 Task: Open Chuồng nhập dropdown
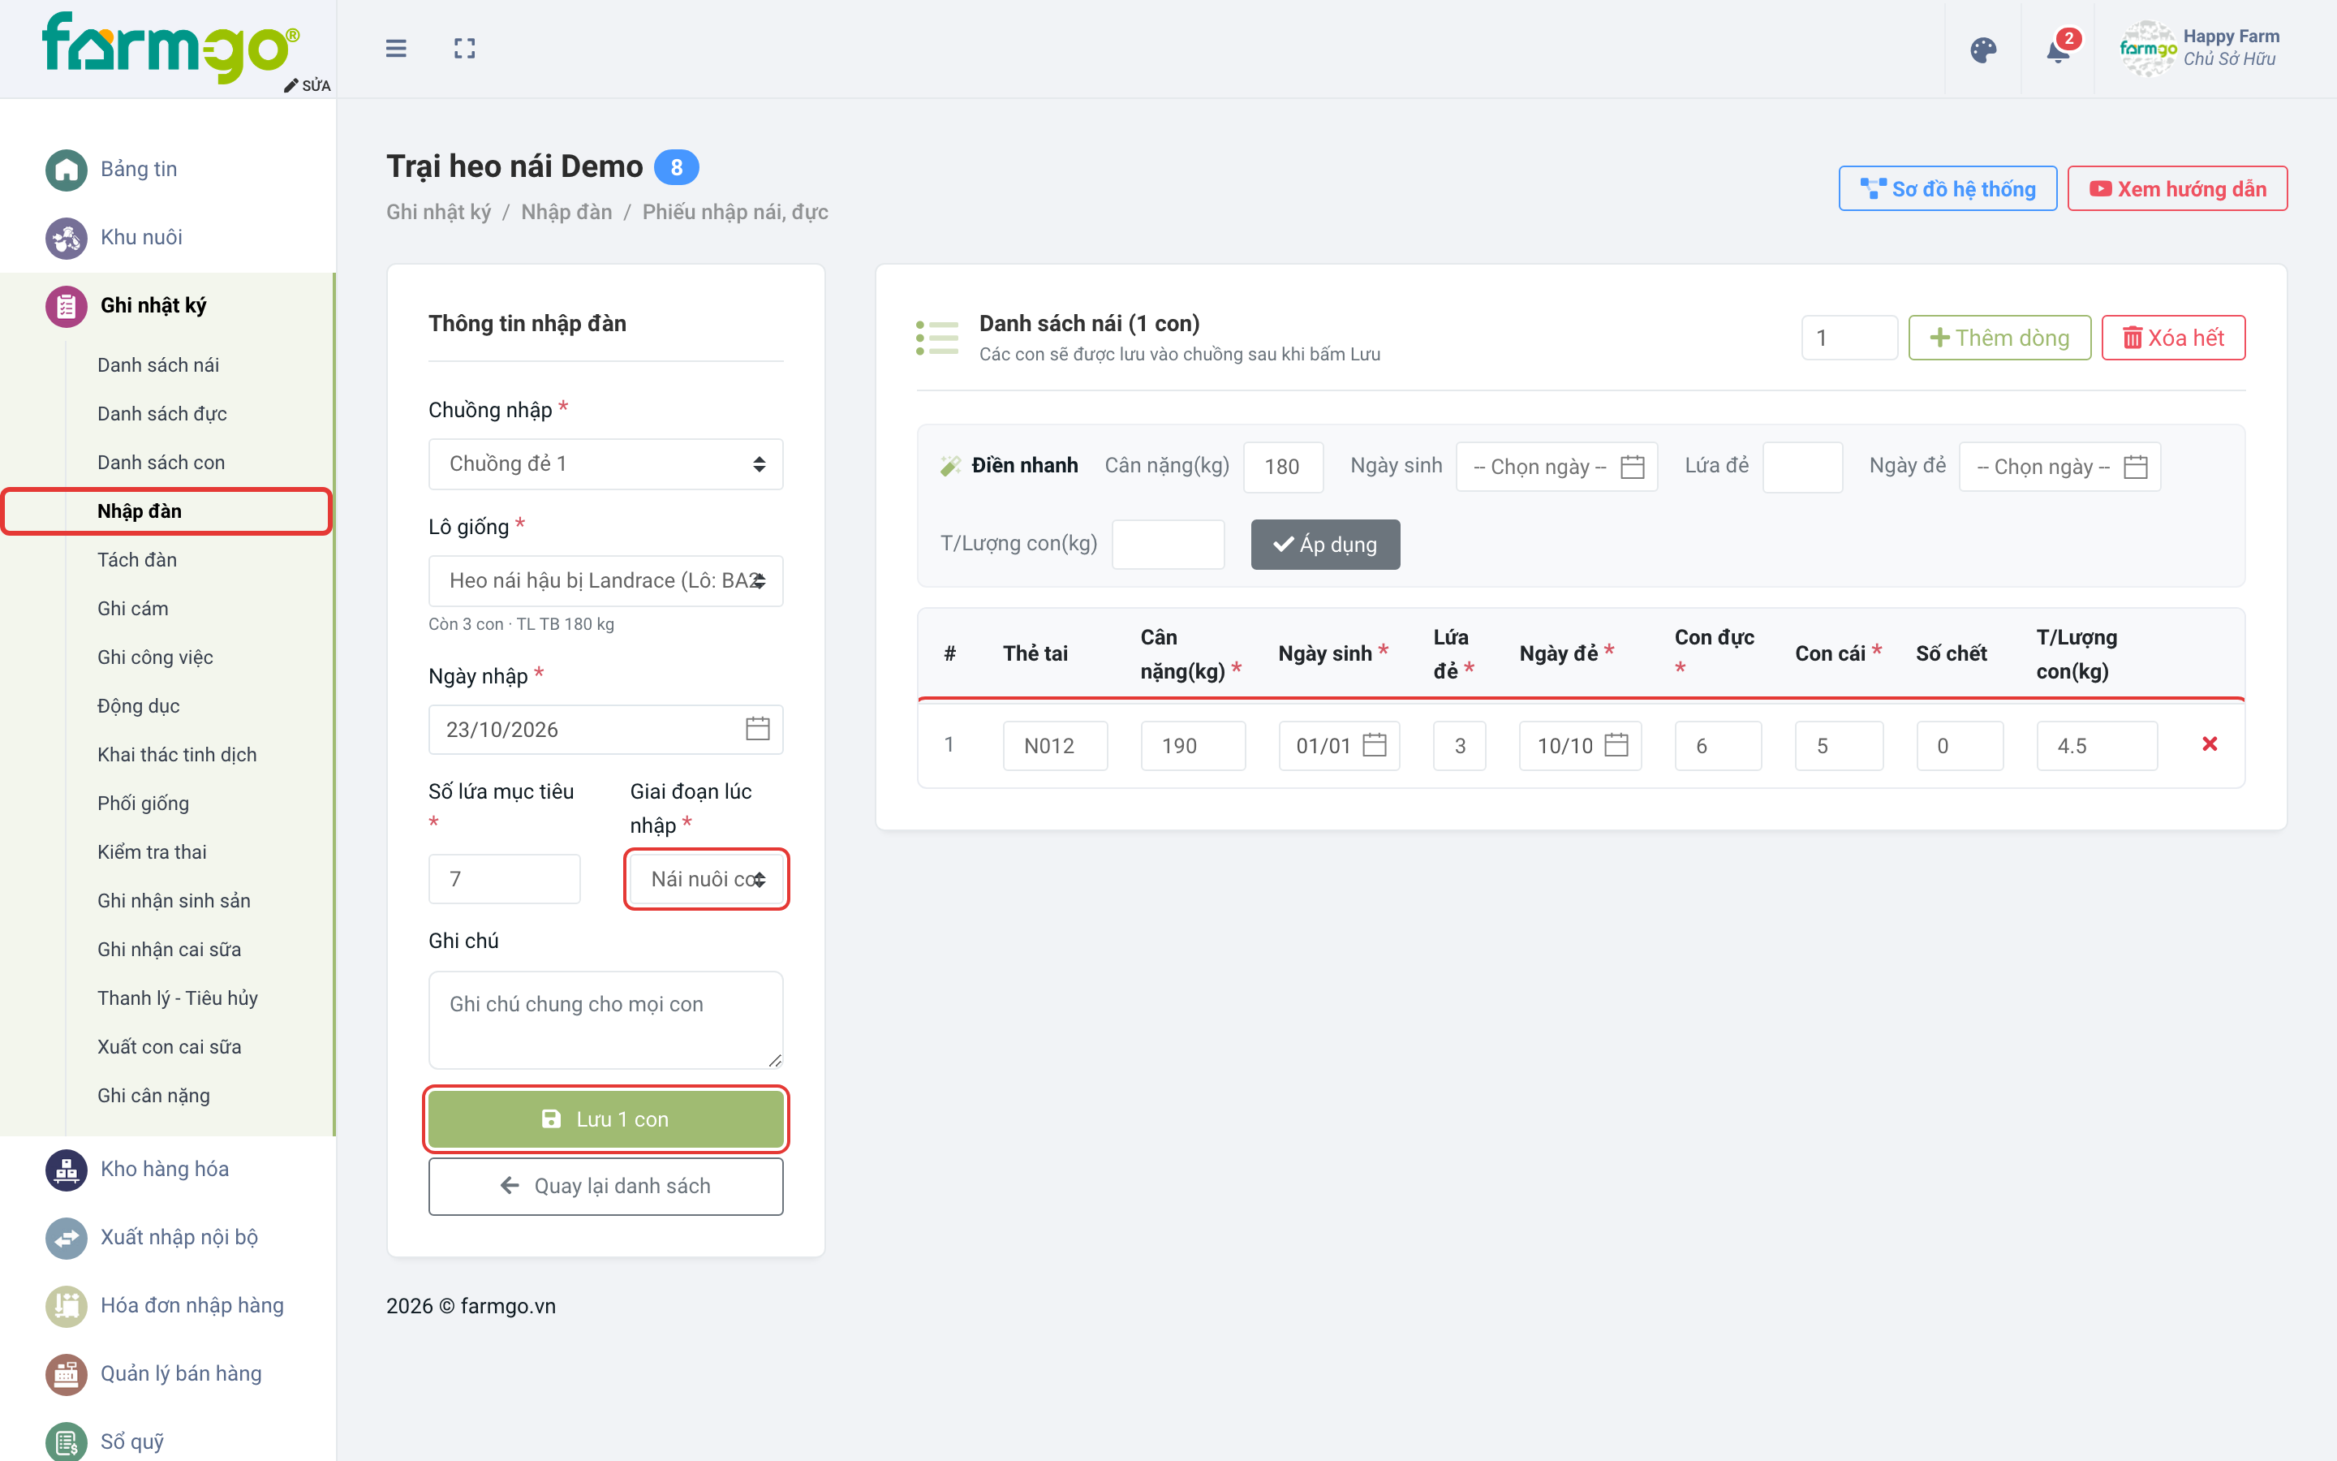click(x=605, y=463)
